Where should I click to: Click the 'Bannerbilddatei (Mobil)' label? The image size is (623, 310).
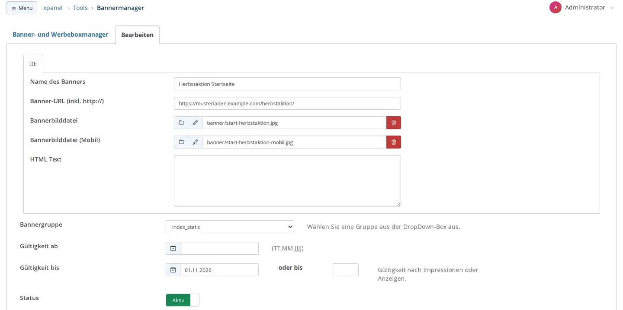coord(65,140)
